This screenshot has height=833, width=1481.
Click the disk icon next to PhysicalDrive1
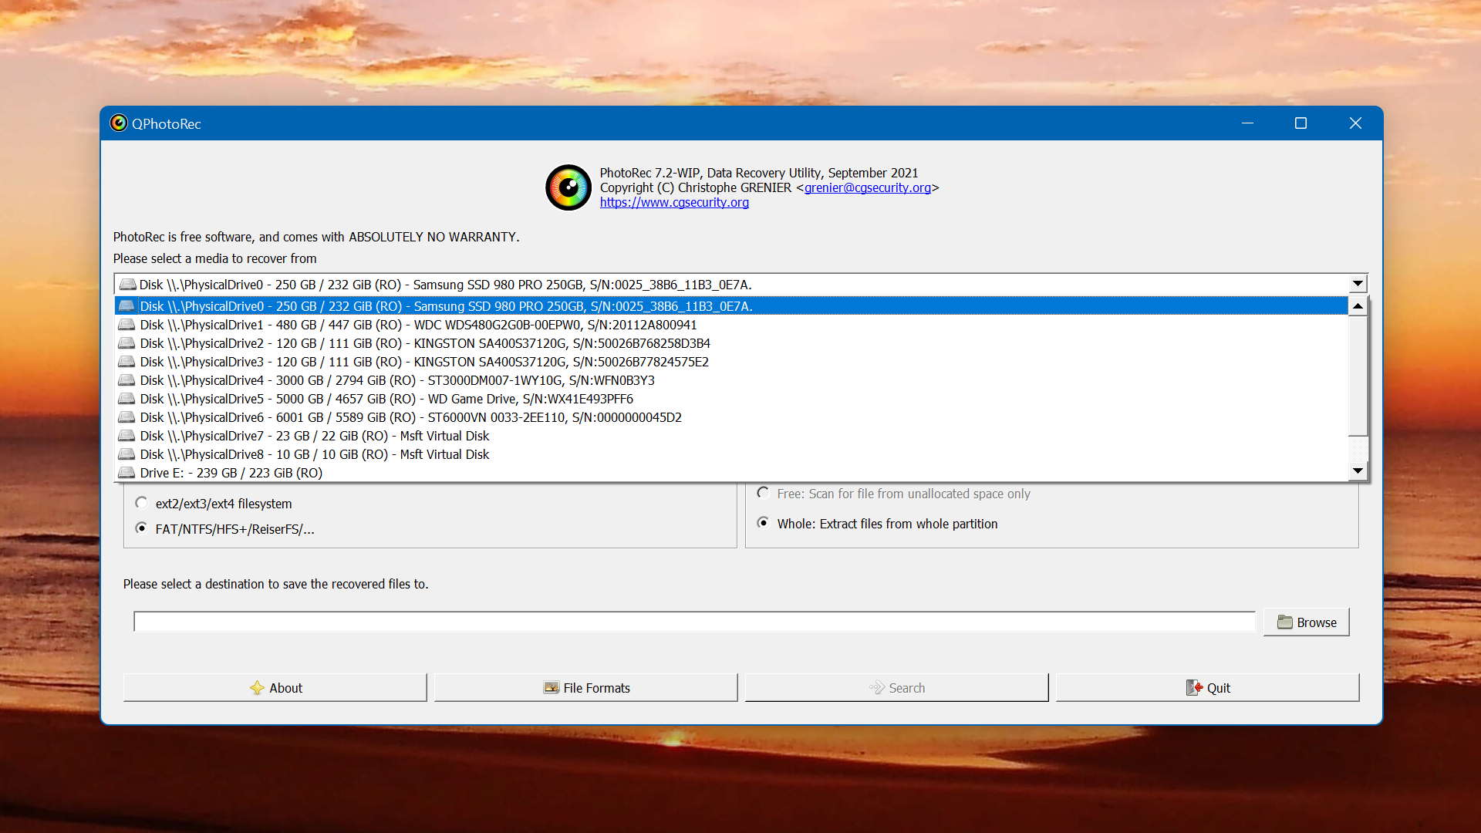127,325
